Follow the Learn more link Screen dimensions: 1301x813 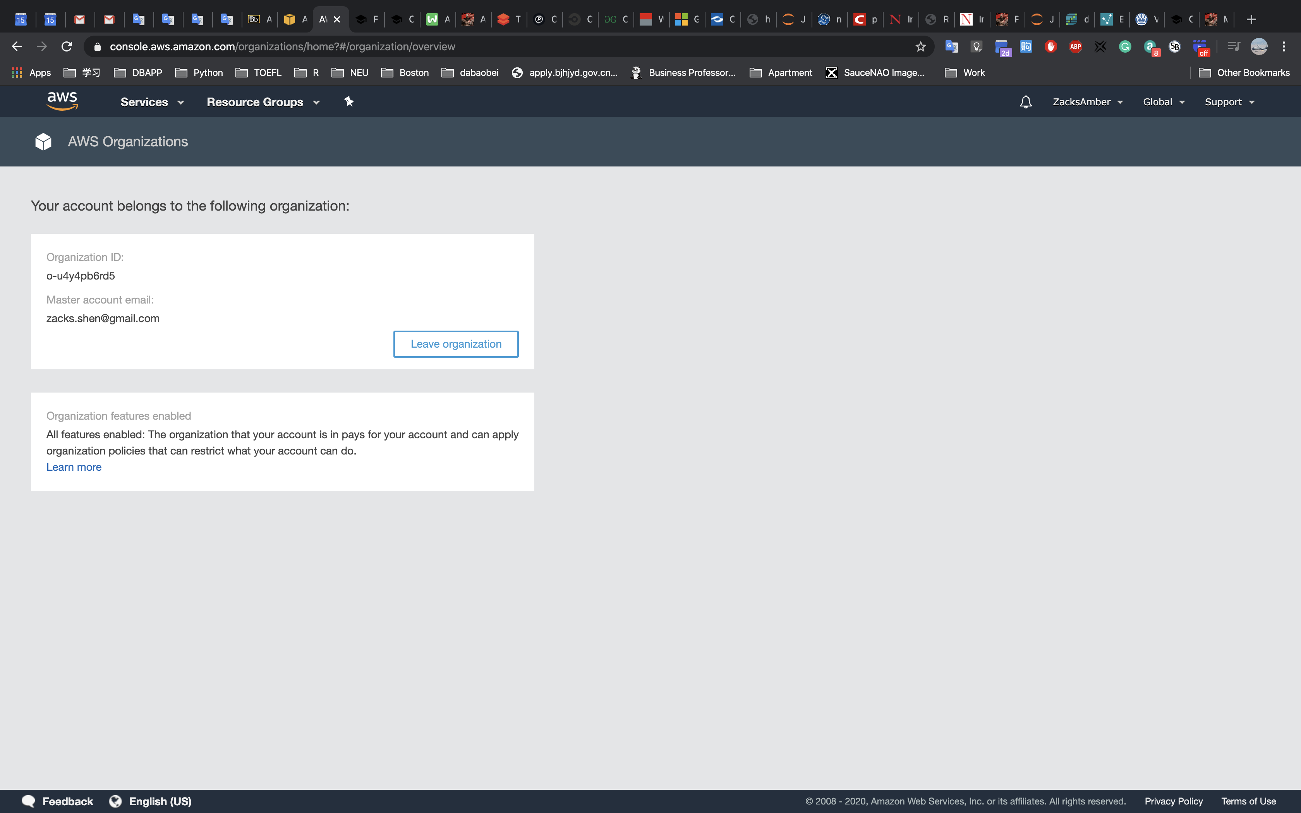pyautogui.click(x=74, y=467)
